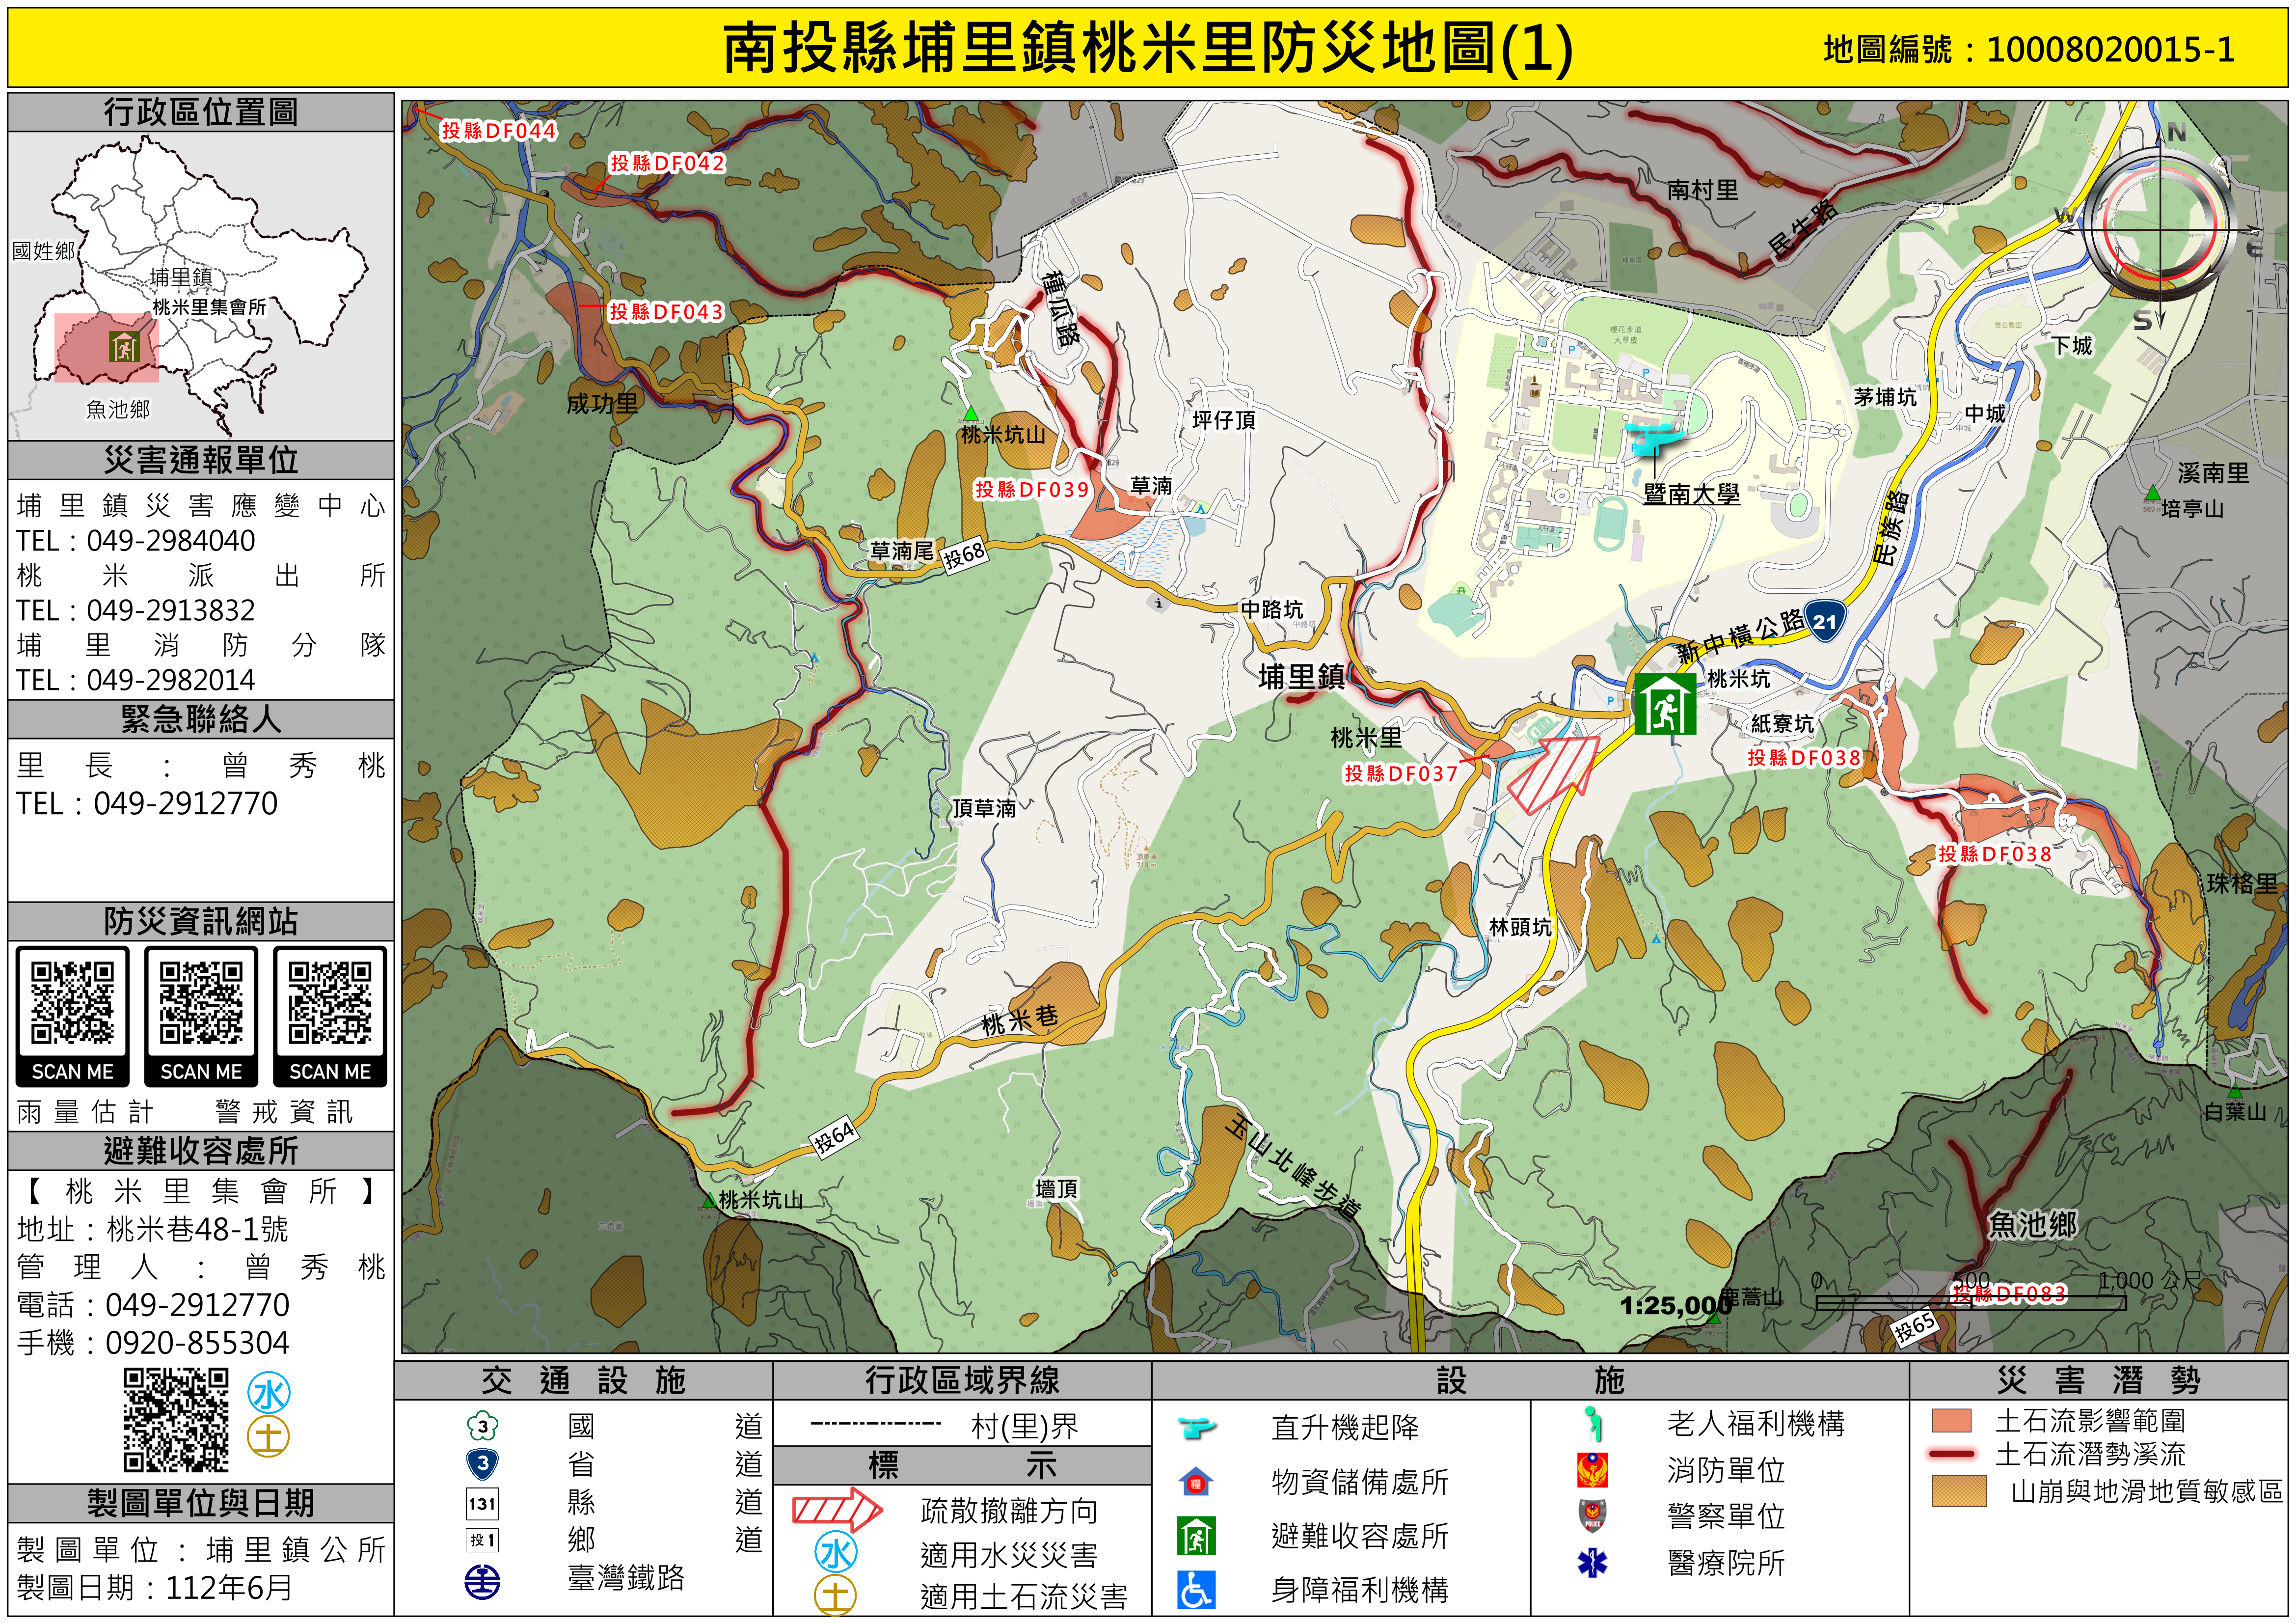
Task: Click the county road 131 sign in legend
Action: [482, 1503]
